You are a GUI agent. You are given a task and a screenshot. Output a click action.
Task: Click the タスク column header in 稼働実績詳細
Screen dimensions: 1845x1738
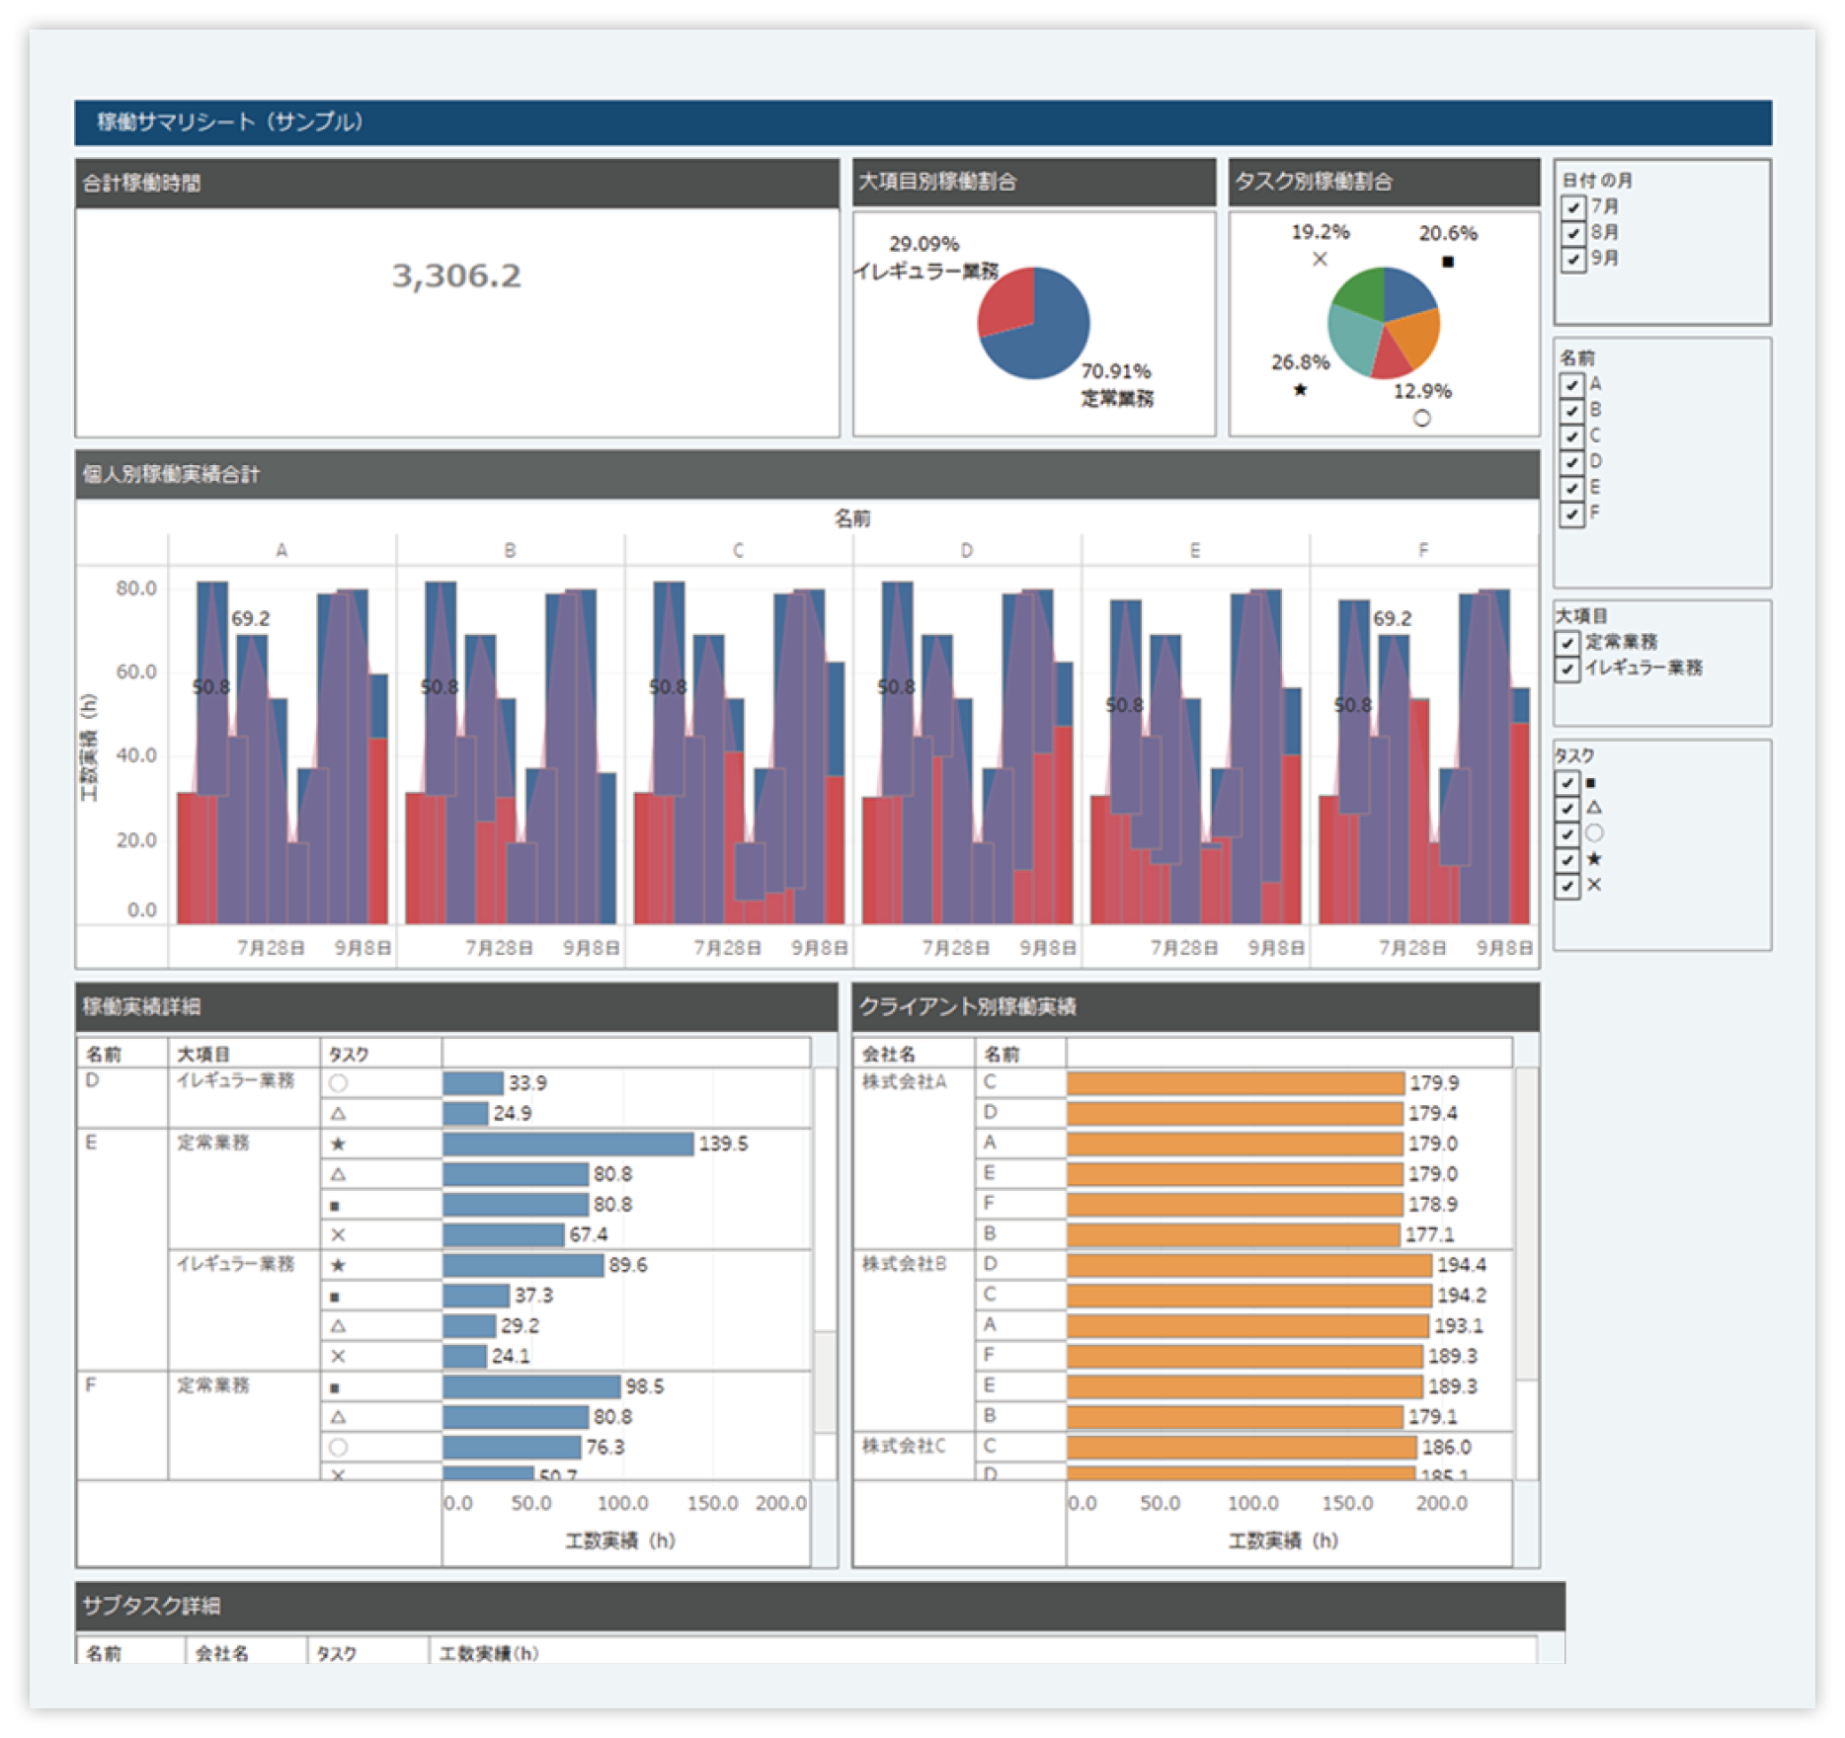[349, 1056]
